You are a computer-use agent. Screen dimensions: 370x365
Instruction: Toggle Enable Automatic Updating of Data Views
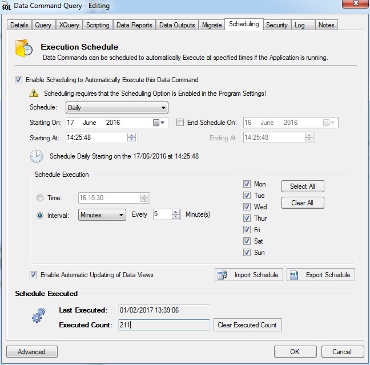coord(33,275)
